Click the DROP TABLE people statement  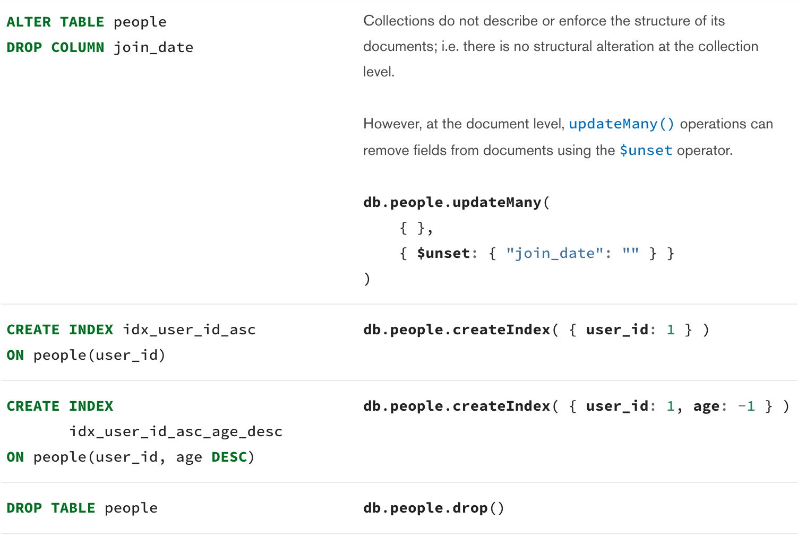pyautogui.click(x=82, y=508)
